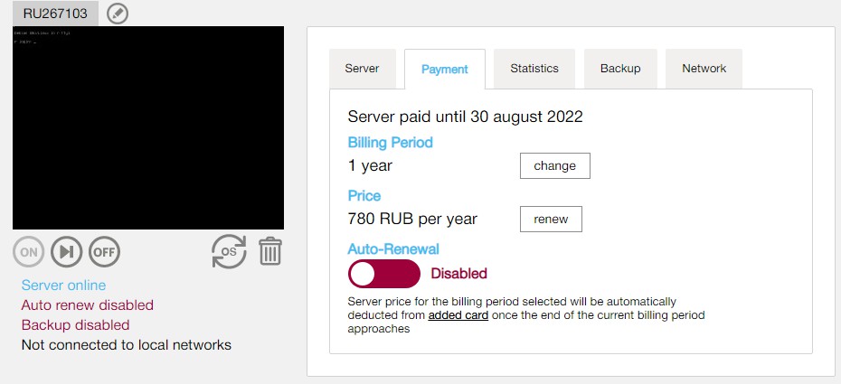The width and height of the screenshot is (841, 384).
Task: Click the renew button
Action: tap(551, 219)
